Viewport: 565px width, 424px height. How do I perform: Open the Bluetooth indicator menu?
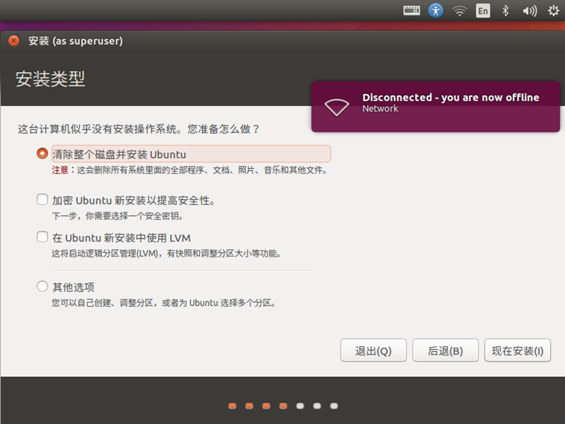505,11
